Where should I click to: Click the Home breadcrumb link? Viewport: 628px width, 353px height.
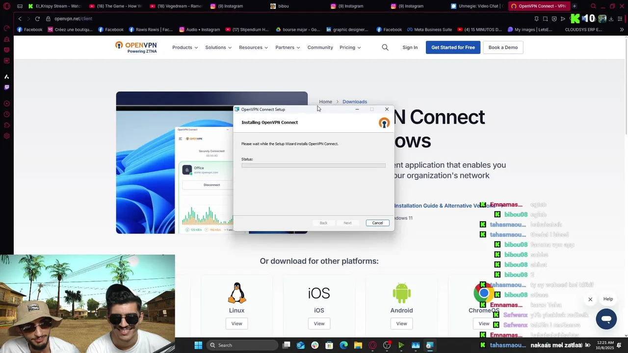pos(325,101)
